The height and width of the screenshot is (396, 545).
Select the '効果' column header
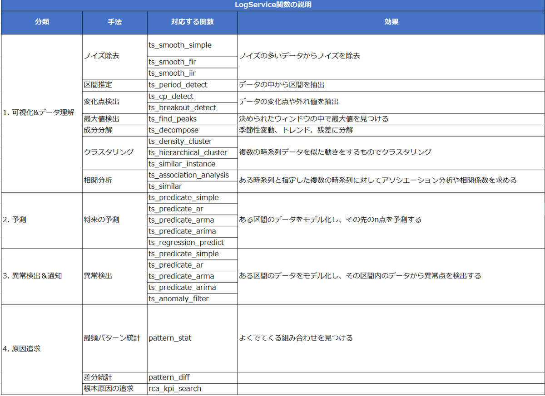(391, 22)
